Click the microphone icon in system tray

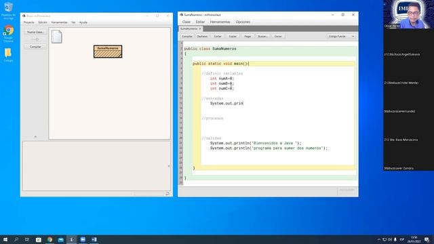pyautogui.click(x=395, y=239)
